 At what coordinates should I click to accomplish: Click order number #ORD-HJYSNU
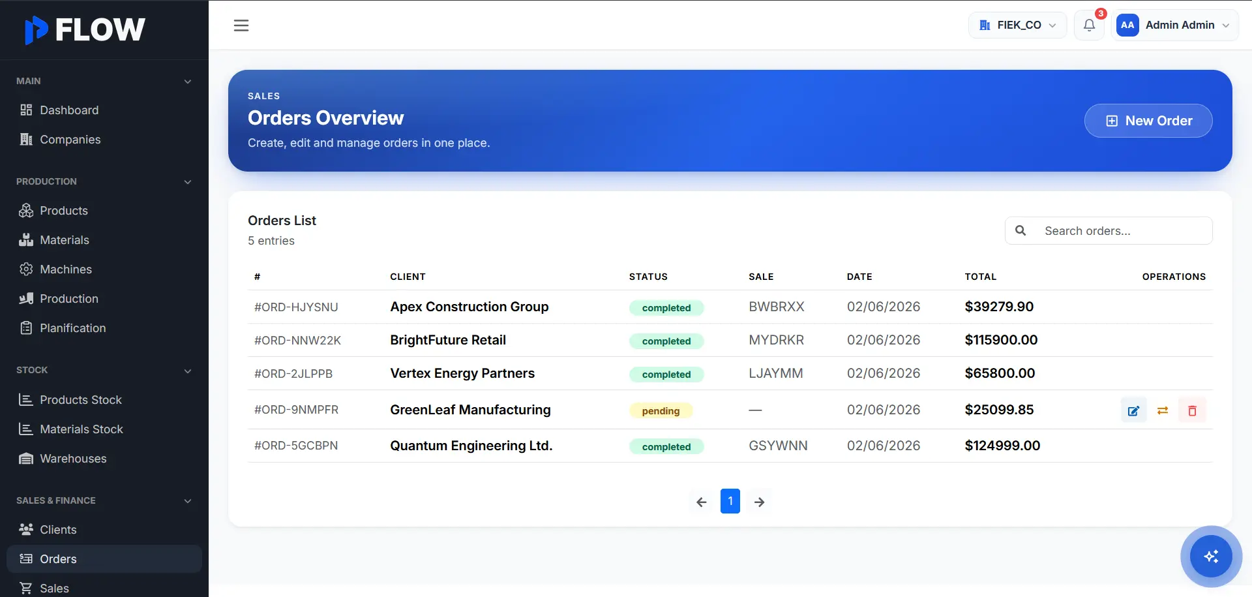tap(296, 307)
